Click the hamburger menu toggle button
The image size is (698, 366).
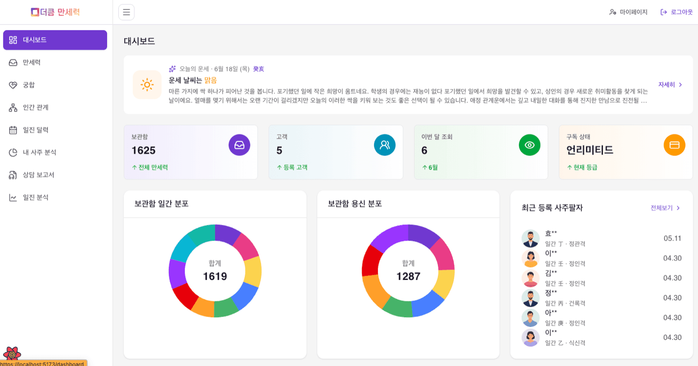pyautogui.click(x=126, y=12)
